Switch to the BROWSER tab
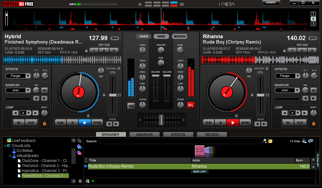 pyautogui.click(x=111, y=135)
